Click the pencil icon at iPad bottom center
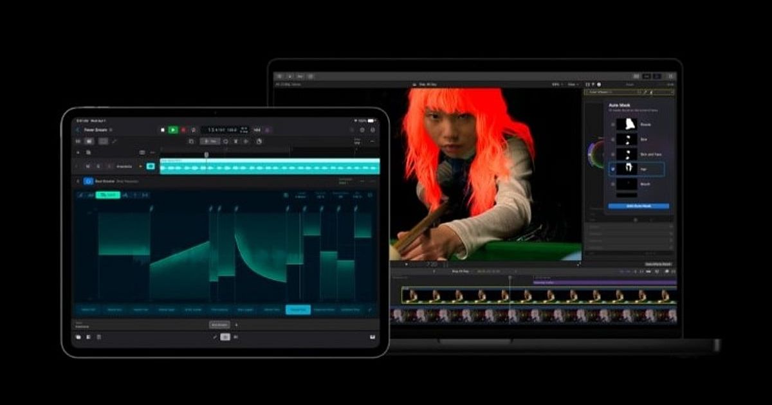 click(x=215, y=337)
